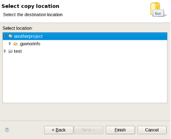Open help via question mark icon
171x139 pixels.
point(7,130)
